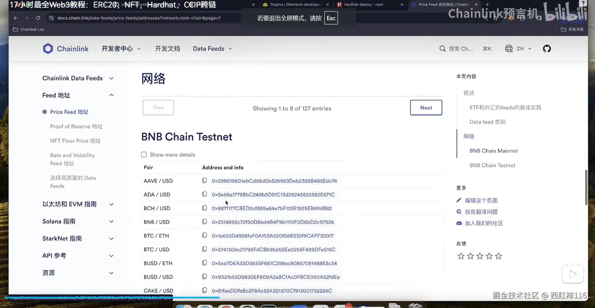Viewport: 595px width, 308px height.
Task: Switch to the hardhat-deploy npm tab
Action: tap(364, 5)
